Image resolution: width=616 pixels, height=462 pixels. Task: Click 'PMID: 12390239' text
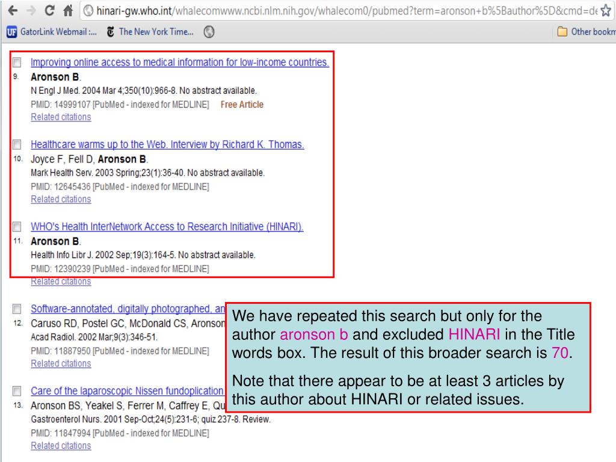tap(61, 269)
